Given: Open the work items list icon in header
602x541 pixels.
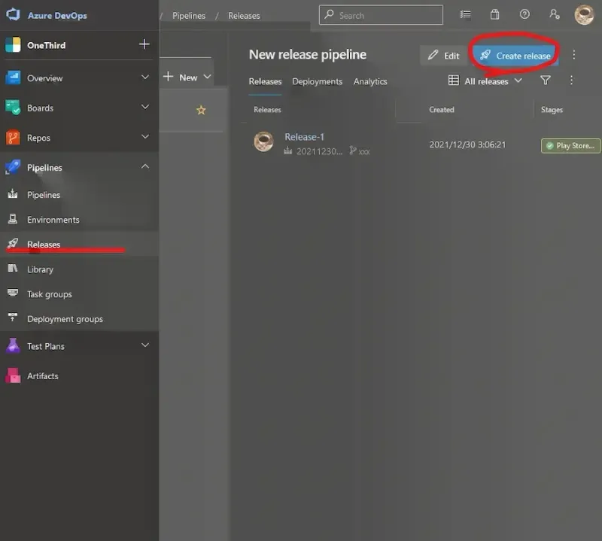Looking at the screenshot, I should [x=466, y=14].
